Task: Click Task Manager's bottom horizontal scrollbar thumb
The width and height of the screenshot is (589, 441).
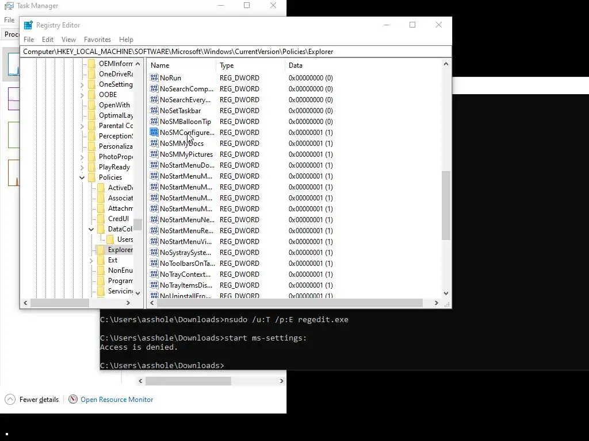Action: [x=188, y=381]
